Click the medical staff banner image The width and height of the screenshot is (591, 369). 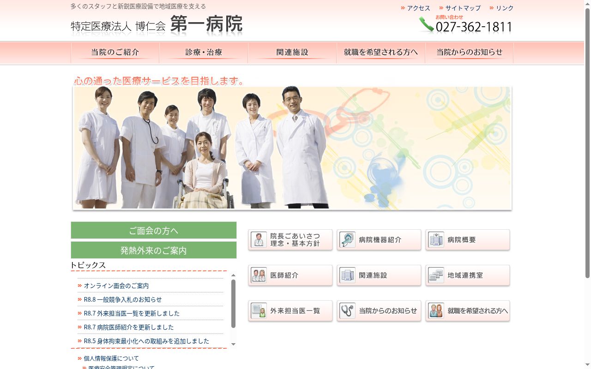(292, 148)
